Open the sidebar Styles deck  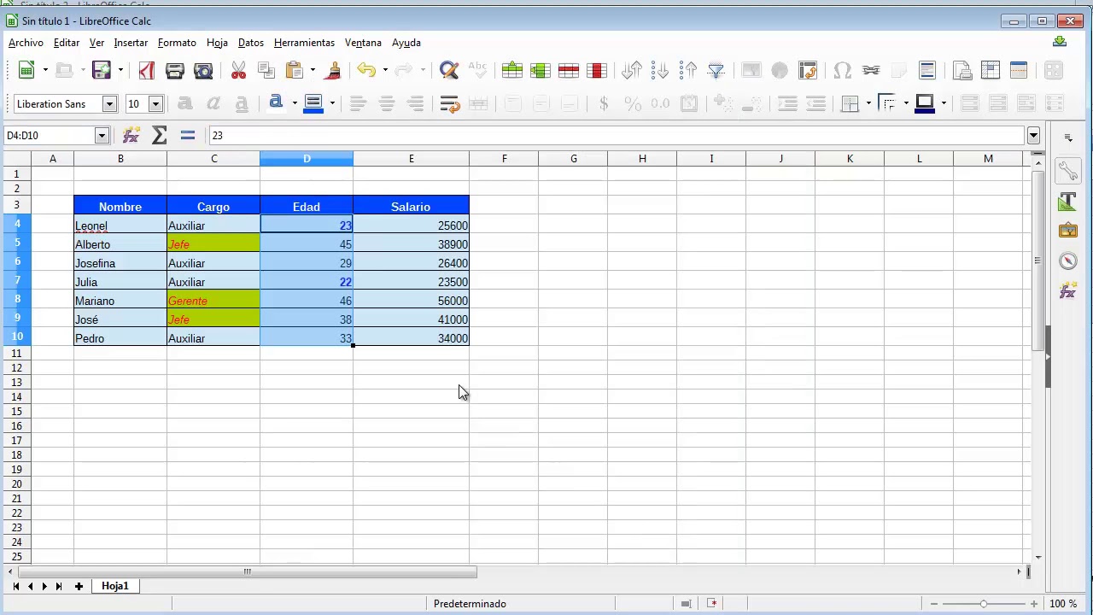click(1068, 202)
